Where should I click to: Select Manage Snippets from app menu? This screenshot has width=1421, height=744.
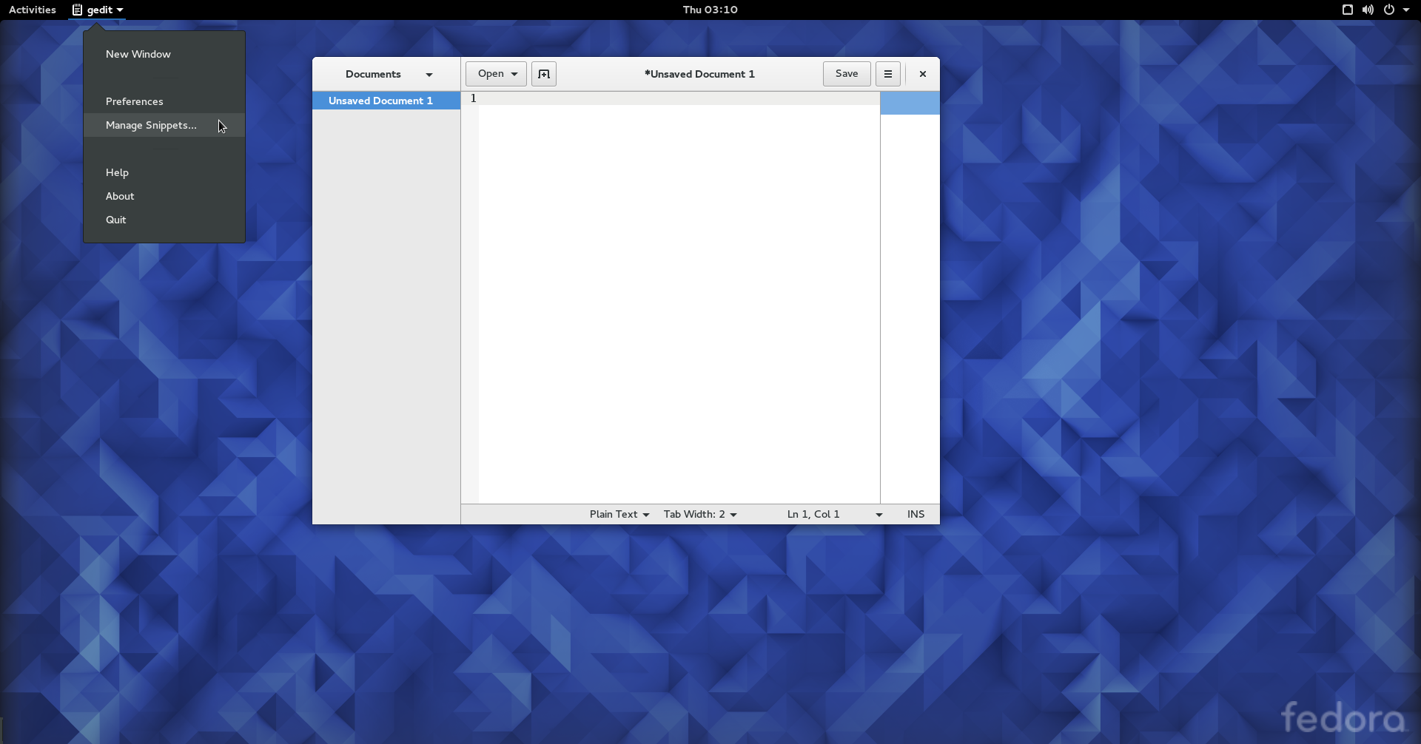pyautogui.click(x=151, y=125)
